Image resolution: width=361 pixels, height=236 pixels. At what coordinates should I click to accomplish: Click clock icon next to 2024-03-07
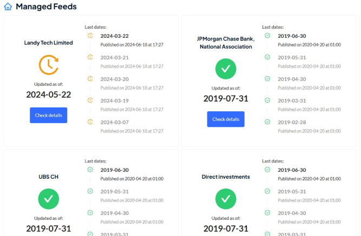pos(90,122)
